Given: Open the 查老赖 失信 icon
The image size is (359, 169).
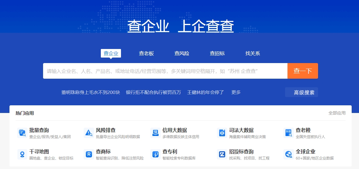Looking at the screenshot, I should click(x=289, y=133).
